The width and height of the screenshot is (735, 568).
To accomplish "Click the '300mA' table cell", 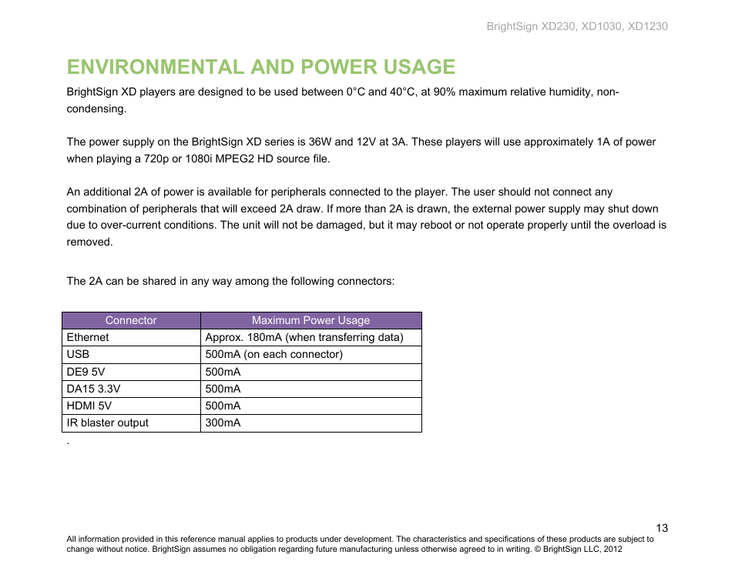I will coord(311,423).
